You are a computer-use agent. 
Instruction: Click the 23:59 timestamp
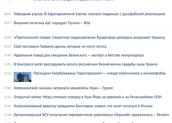(x=8, y=38)
